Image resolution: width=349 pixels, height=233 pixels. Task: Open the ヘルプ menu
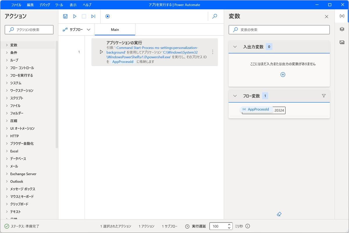[87, 5]
